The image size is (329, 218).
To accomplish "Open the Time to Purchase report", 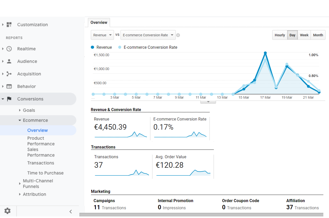I will coord(45,173).
